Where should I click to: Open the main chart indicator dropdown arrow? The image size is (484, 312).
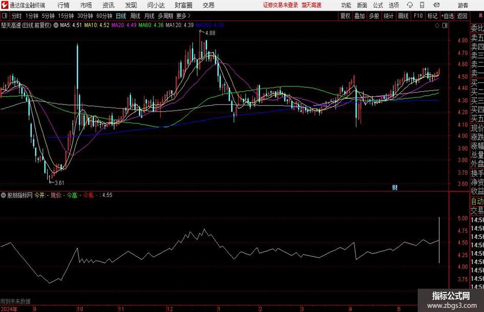point(56,25)
